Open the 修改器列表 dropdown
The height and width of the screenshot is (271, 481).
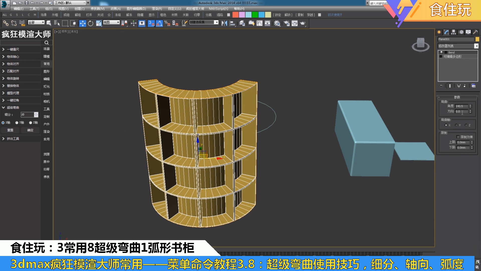476,46
